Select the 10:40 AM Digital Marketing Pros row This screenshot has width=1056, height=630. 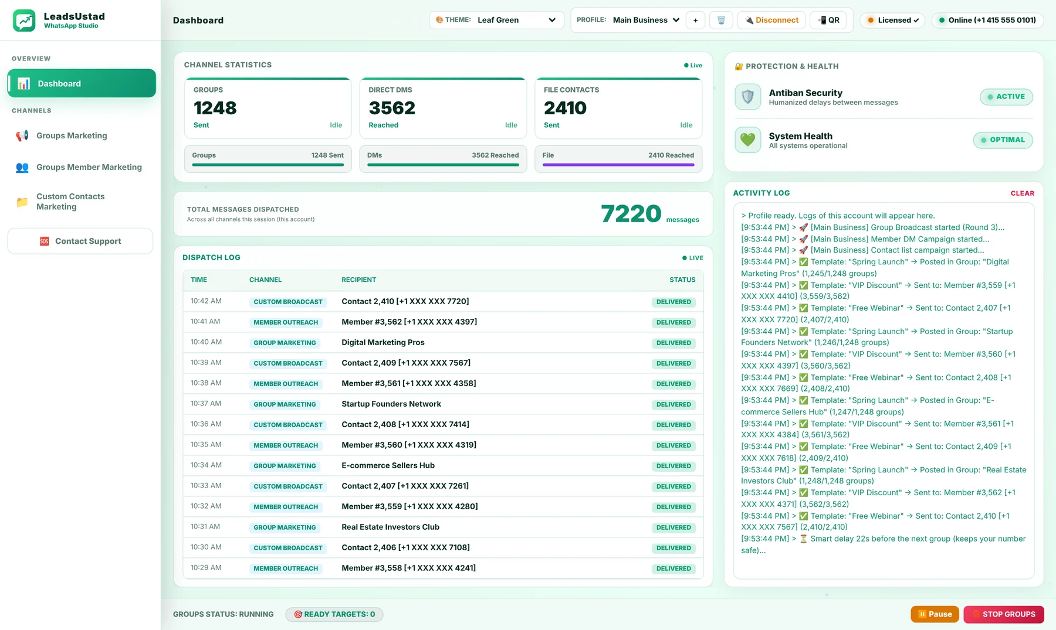point(443,343)
